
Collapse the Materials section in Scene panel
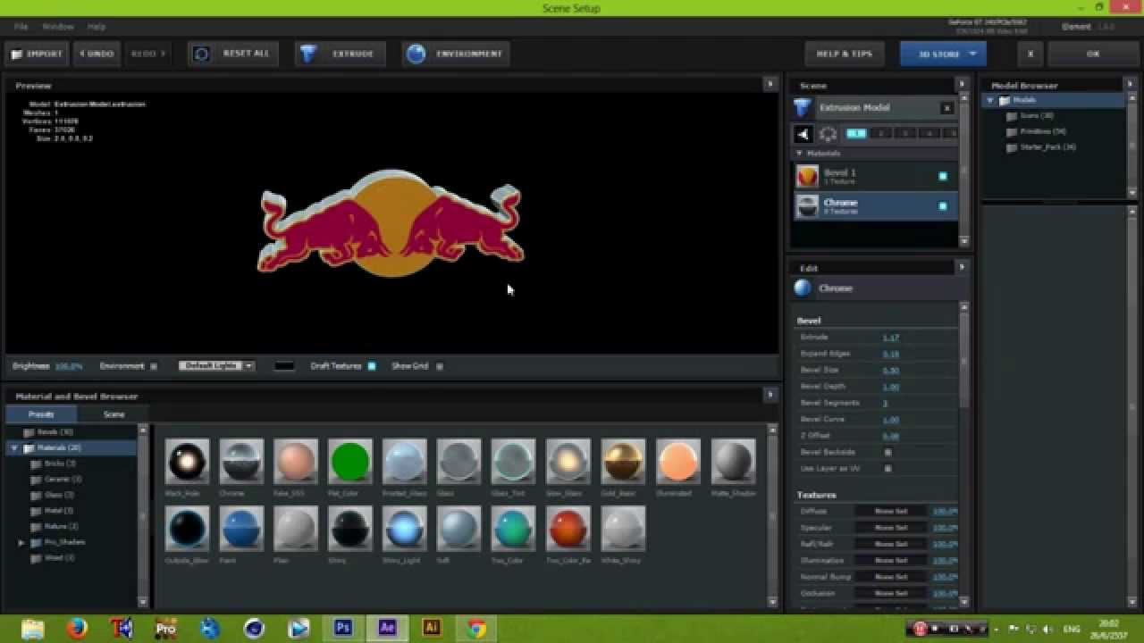(x=799, y=154)
